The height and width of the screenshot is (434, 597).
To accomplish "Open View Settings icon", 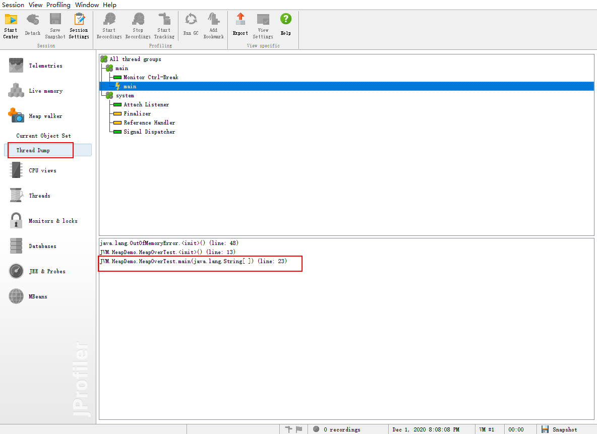I will coord(263,19).
